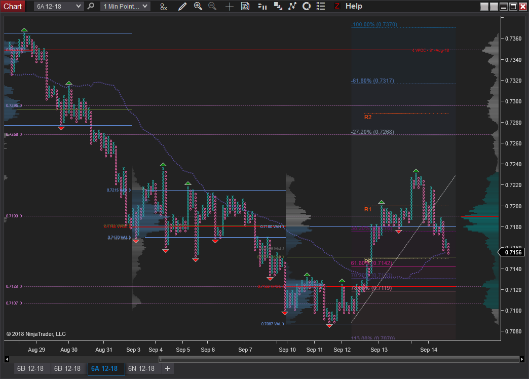Click the first gray window link button
Viewport: 529px width, 379px height.
(484, 7)
